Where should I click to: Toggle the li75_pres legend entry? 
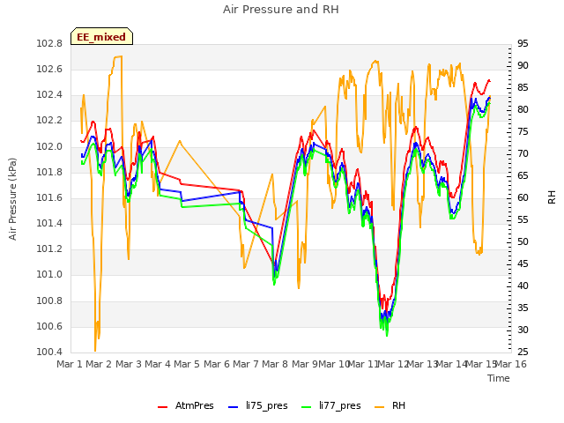tap(258, 405)
